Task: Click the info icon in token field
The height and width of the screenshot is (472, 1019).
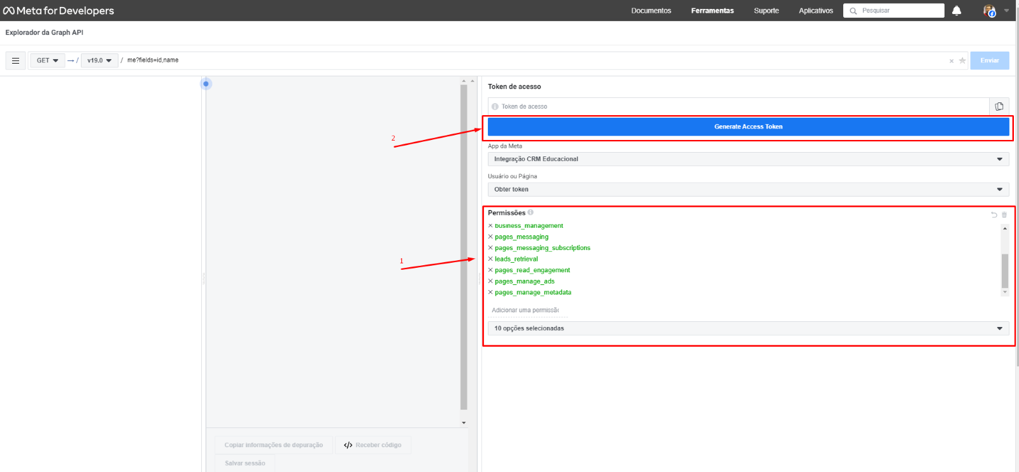Action: click(x=495, y=106)
